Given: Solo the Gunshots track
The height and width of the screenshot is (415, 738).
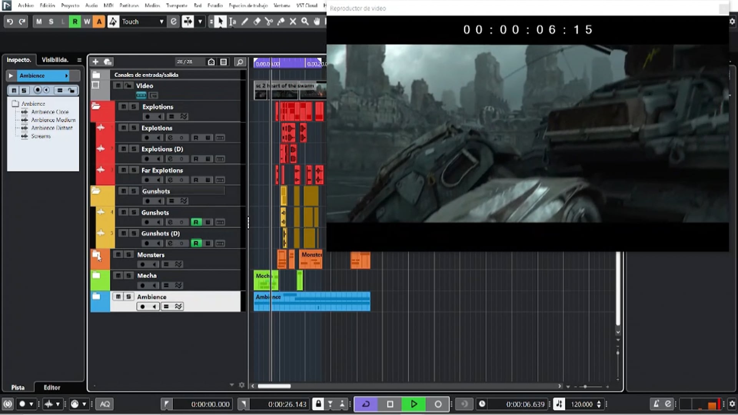Looking at the screenshot, I should point(133,212).
